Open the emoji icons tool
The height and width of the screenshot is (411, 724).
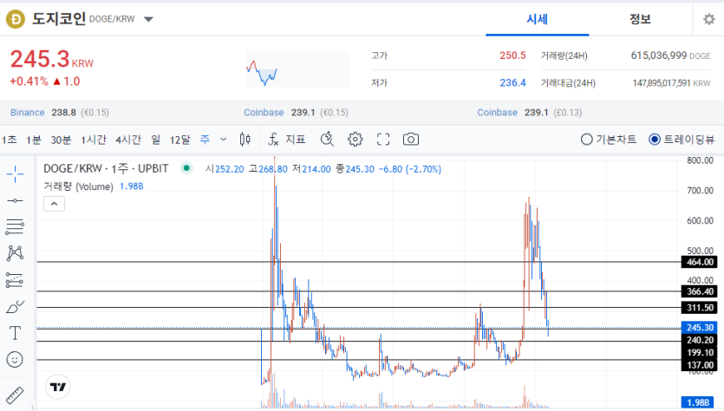click(x=15, y=359)
